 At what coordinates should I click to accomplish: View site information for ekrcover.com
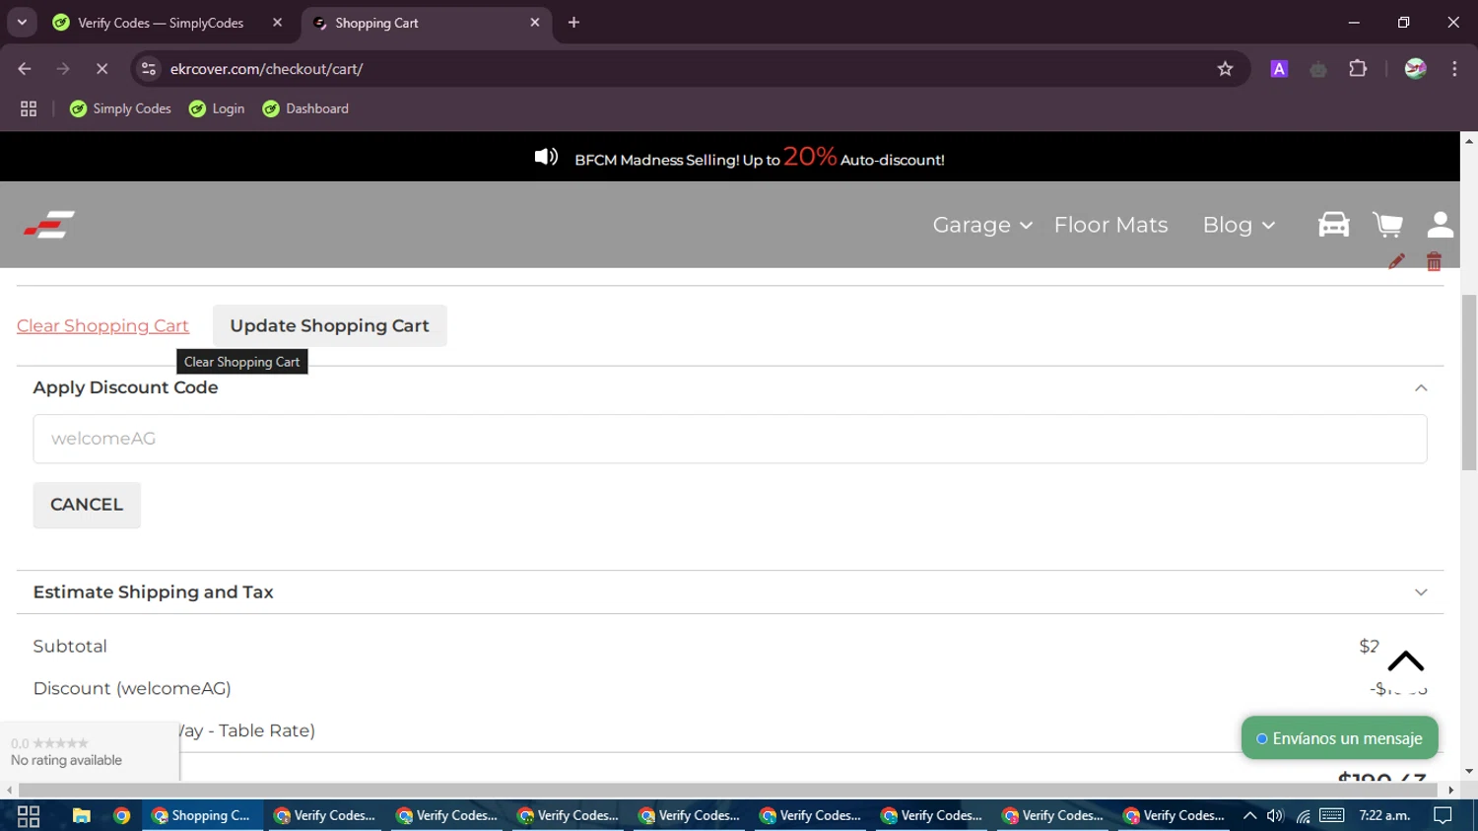pyautogui.click(x=149, y=69)
